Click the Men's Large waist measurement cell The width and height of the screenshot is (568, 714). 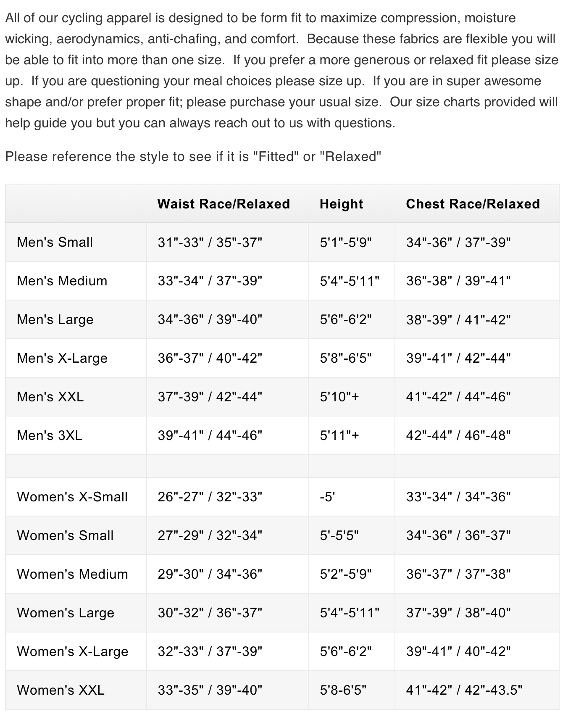[x=210, y=319]
